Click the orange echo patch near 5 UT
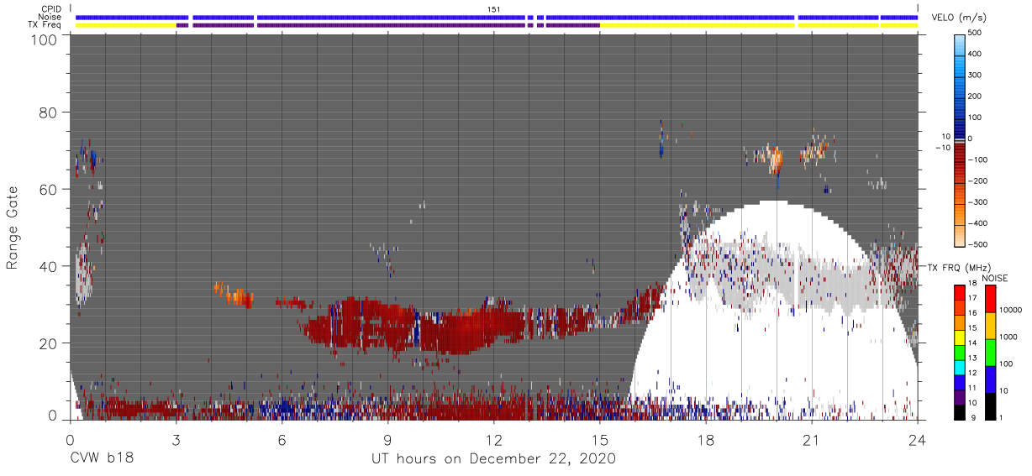This screenshot has width=1032, height=476. click(x=234, y=295)
